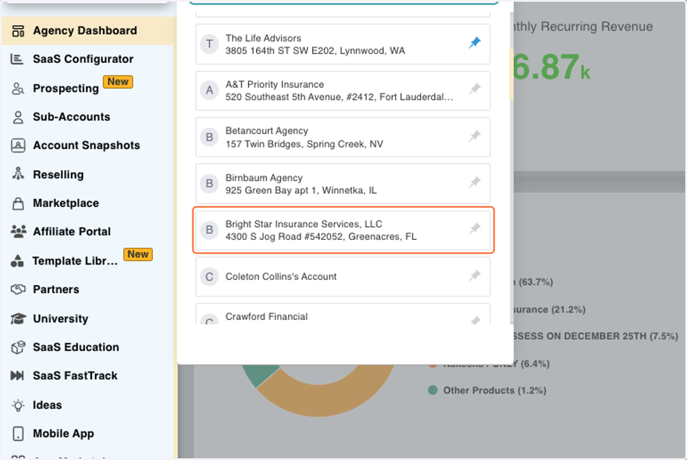Select A&T Priority Insurance account

[343, 90]
